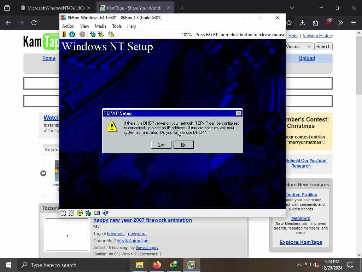Click the sound speaker status bar icon

tap(105, 213)
